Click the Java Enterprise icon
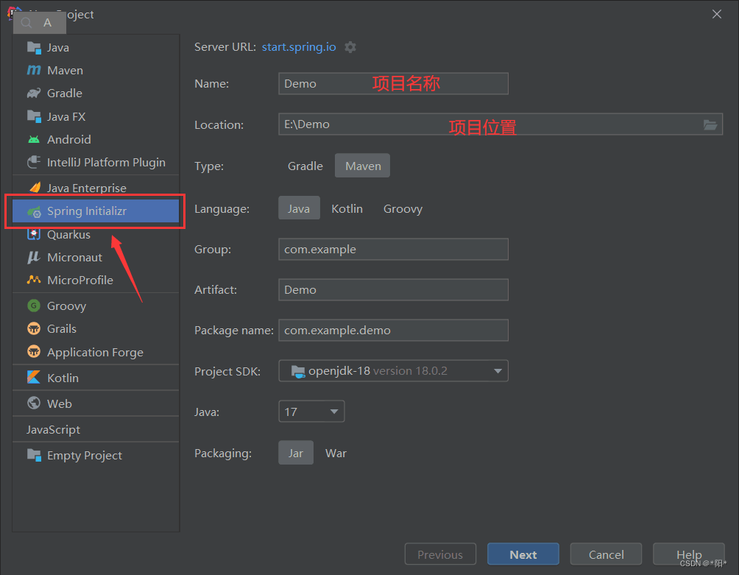The width and height of the screenshot is (739, 575). tap(35, 188)
